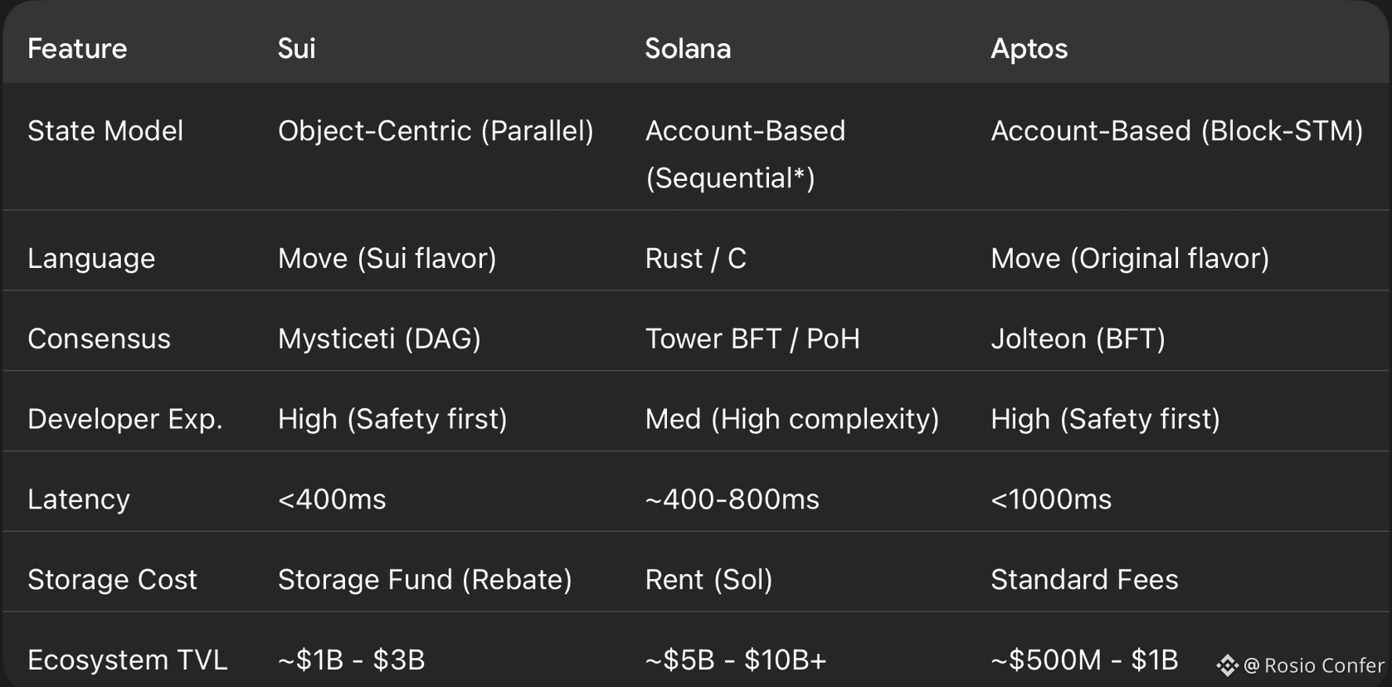Screen dimensions: 1392x687
Task: Select the Standard Fees cell
Action: tap(1083, 580)
